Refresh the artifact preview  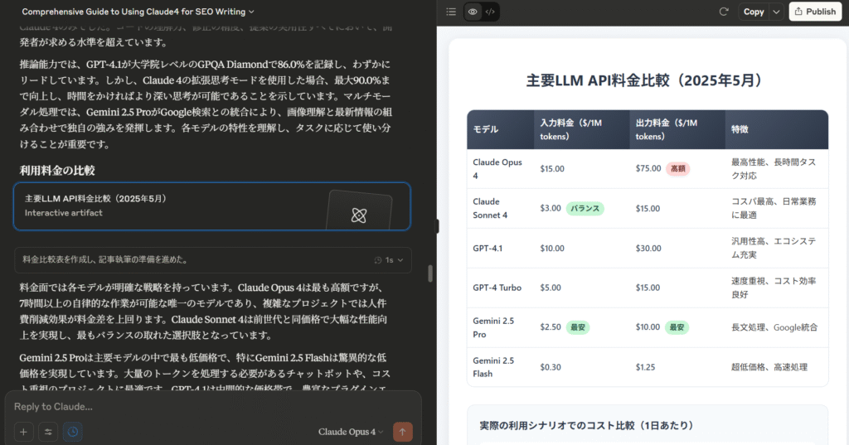[x=723, y=12]
